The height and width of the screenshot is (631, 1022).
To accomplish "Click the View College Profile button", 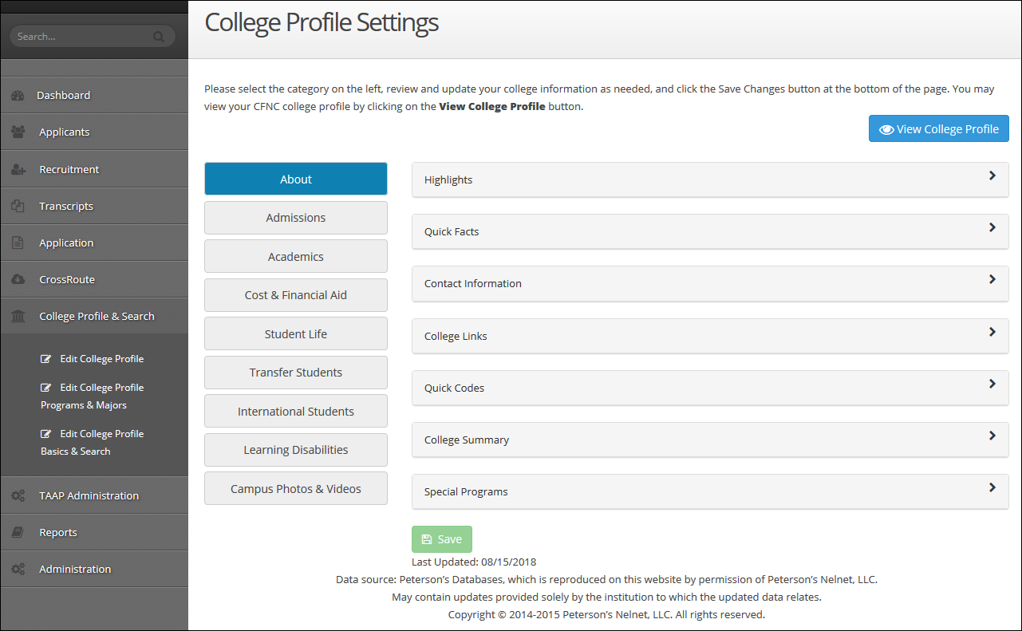I will [938, 128].
